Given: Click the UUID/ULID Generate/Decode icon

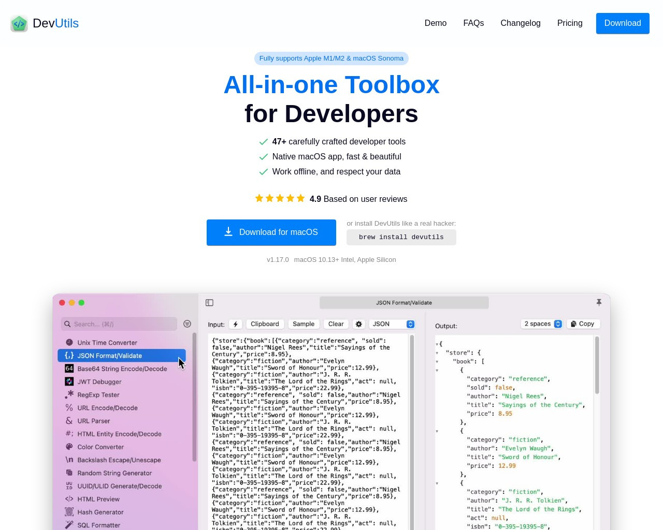Looking at the screenshot, I should [x=69, y=486].
